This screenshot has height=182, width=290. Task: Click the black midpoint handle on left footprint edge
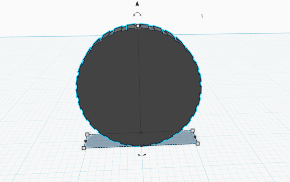[x=85, y=141]
